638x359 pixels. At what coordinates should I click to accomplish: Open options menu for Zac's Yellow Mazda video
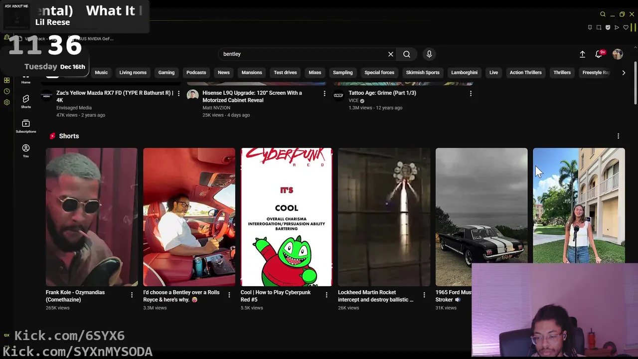178,93
